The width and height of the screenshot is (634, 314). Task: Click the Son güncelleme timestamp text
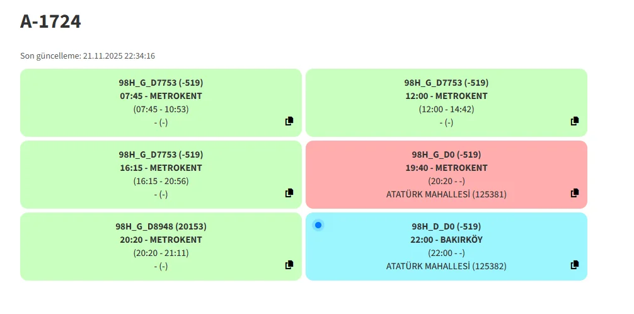coord(88,55)
